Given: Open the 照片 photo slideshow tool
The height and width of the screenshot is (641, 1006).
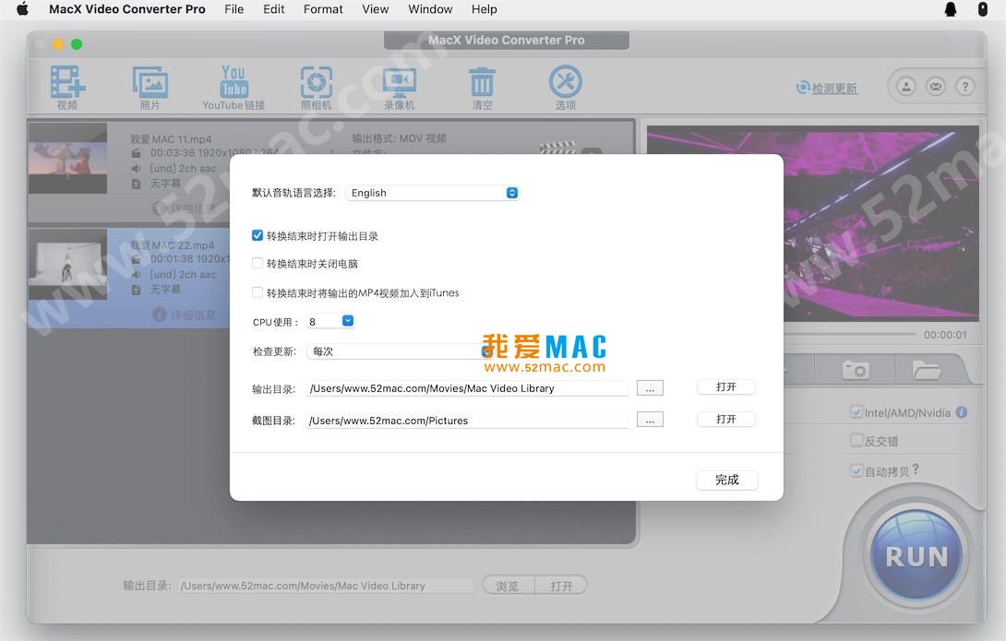Looking at the screenshot, I should (x=150, y=82).
